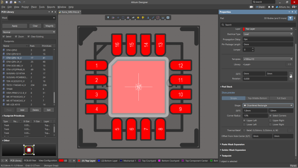298x168 pixels.
Task: Select the place string text tool
Action: pos(148,18)
